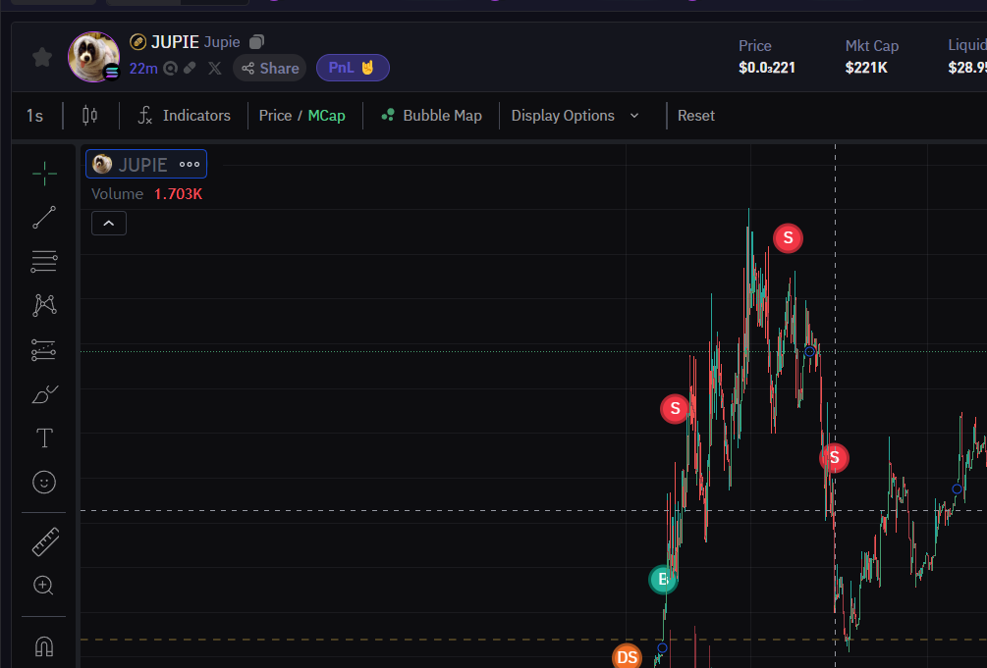Reset the chart view
Image resolution: width=987 pixels, height=668 pixels.
pyautogui.click(x=696, y=115)
